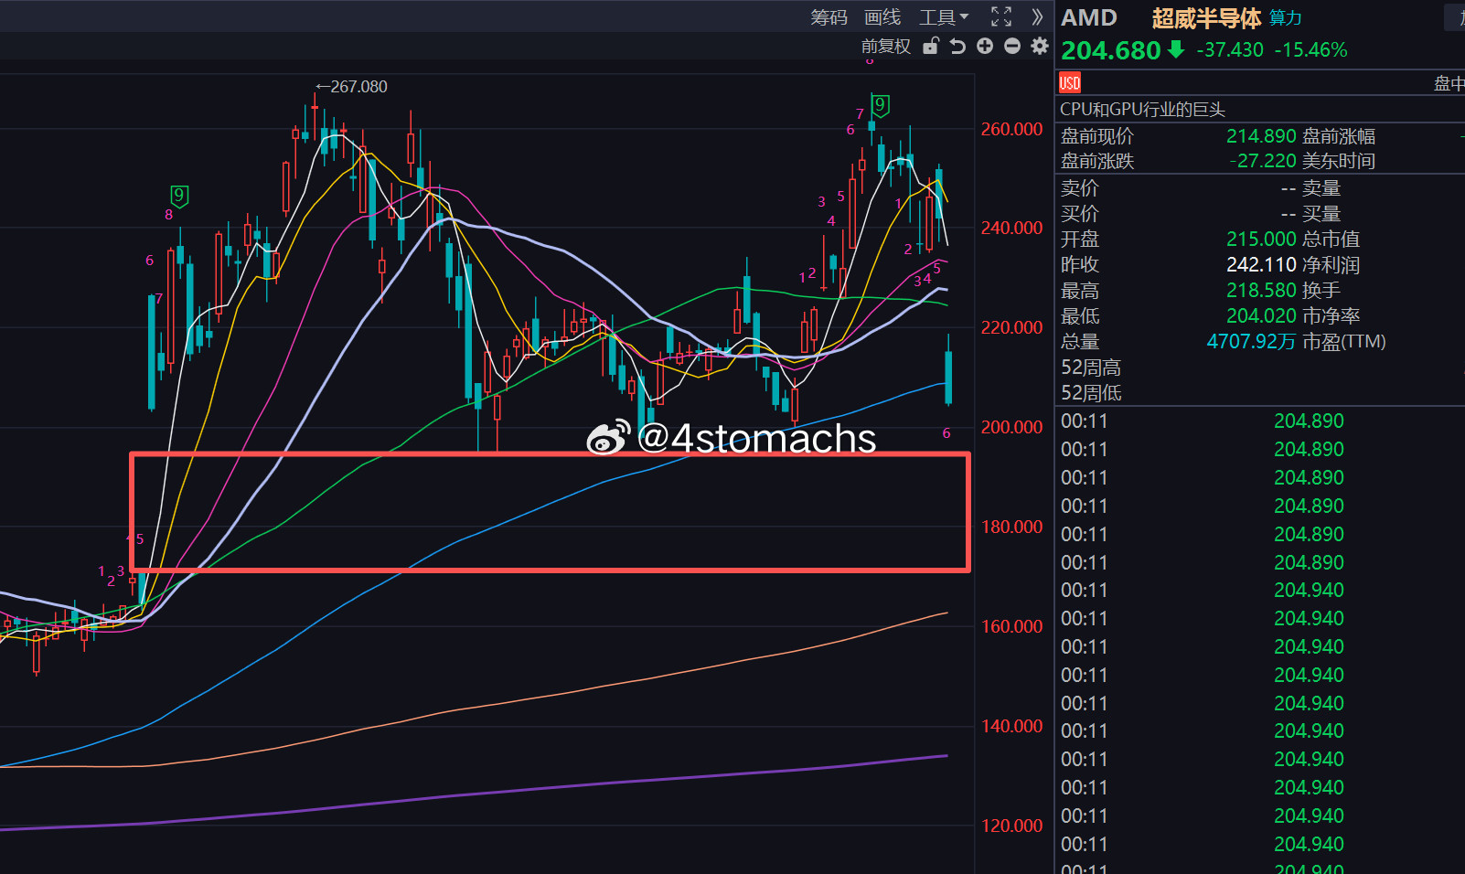Click current price 204.680

[1111, 50]
